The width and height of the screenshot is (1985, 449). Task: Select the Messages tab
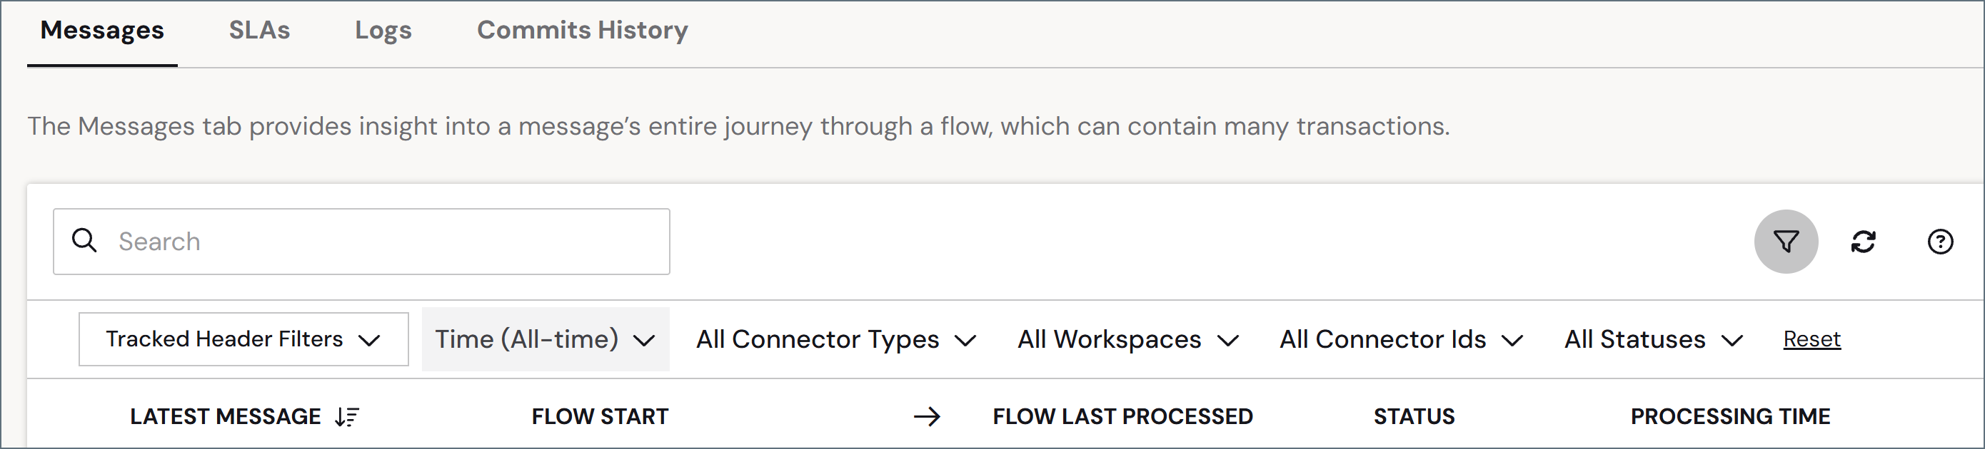[x=101, y=30]
